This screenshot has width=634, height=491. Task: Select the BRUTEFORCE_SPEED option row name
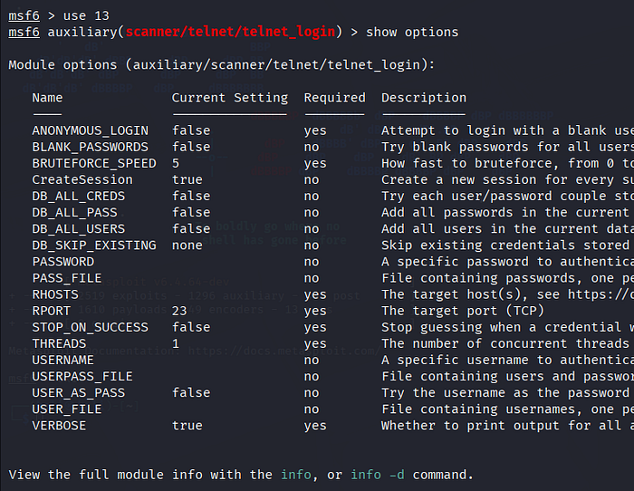93,163
